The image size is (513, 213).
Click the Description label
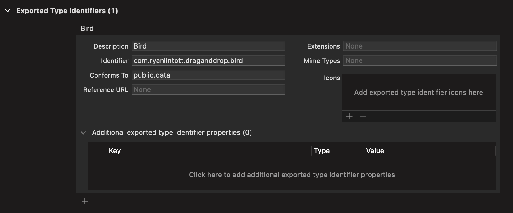(111, 46)
